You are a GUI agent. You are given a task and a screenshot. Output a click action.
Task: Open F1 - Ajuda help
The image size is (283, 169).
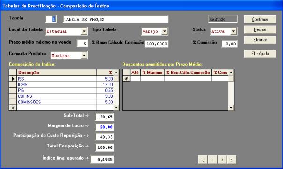260,54
